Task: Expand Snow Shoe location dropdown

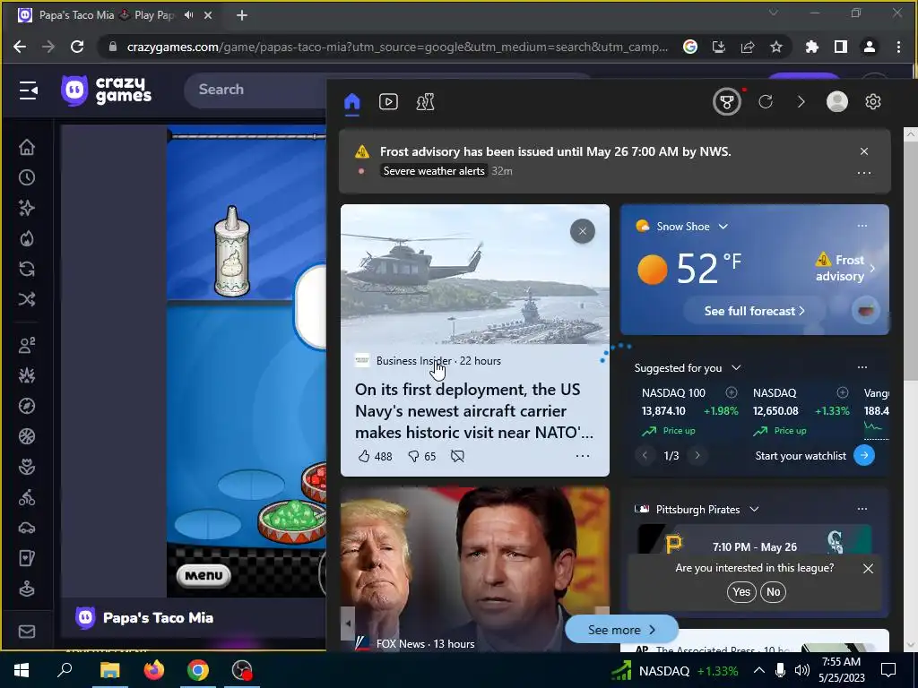Action: coord(723,227)
